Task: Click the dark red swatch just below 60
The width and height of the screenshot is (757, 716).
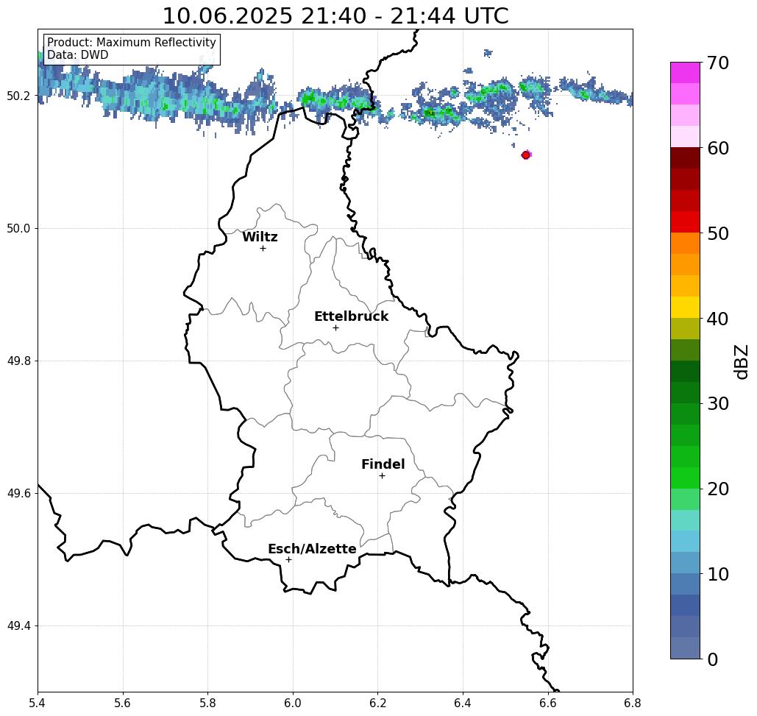Action: [685, 158]
